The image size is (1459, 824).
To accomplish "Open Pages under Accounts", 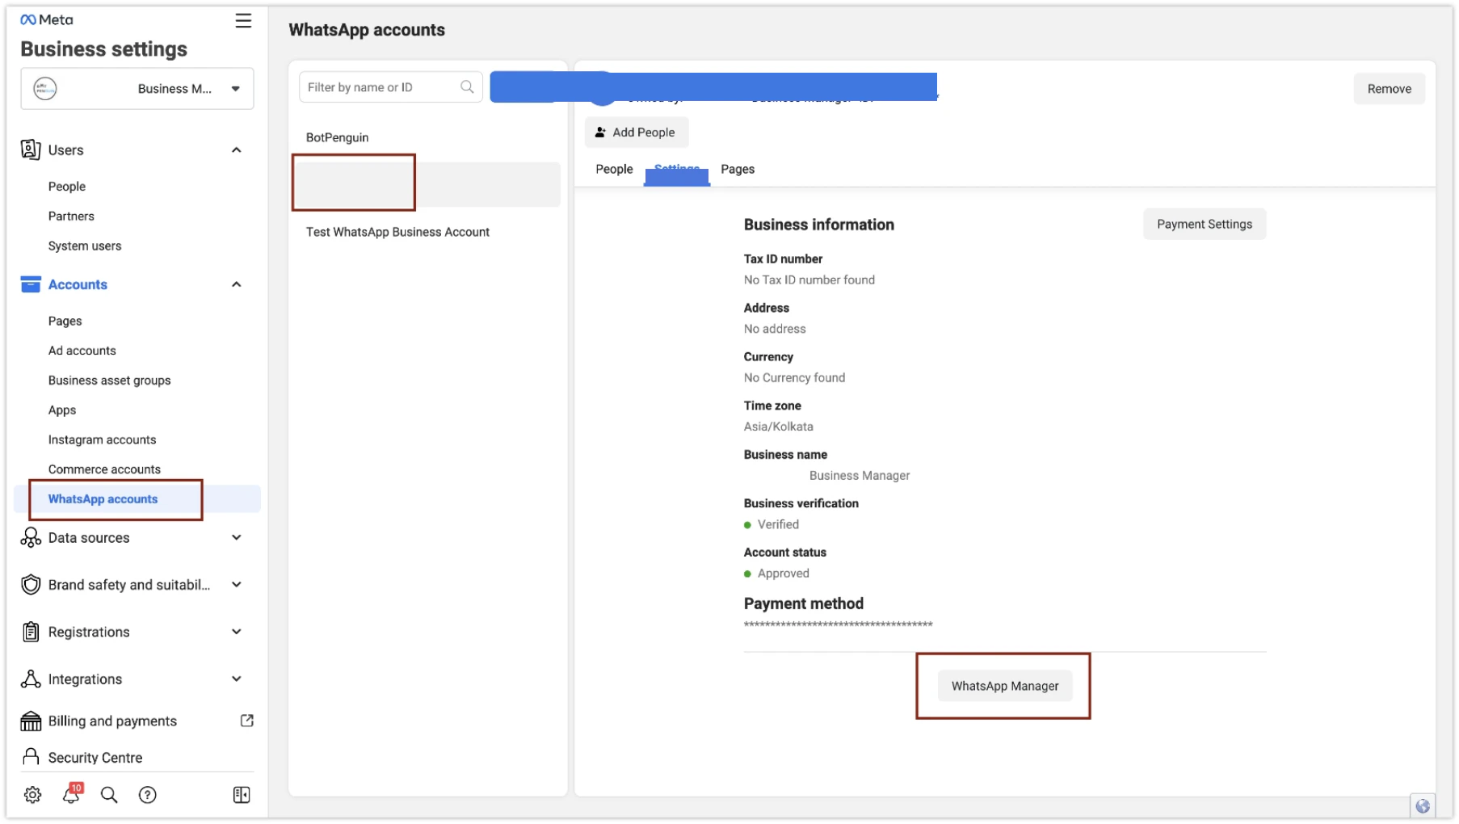I will tap(65, 322).
